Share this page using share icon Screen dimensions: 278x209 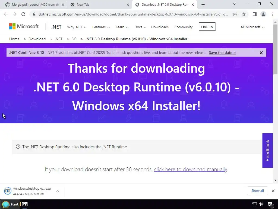pyautogui.click(x=235, y=14)
